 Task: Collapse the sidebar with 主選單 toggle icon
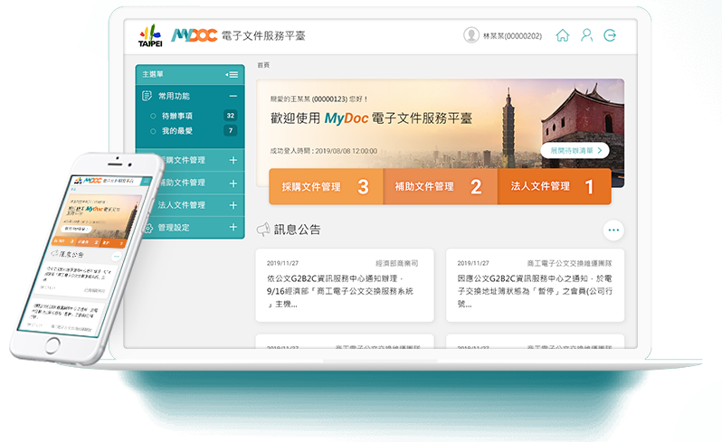pyautogui.click(x=232, y=74)
